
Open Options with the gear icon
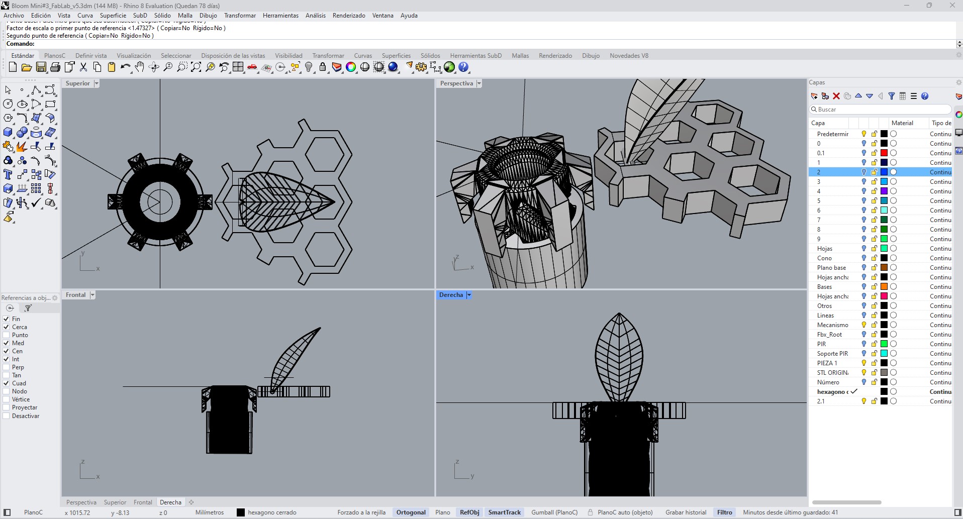421,67
